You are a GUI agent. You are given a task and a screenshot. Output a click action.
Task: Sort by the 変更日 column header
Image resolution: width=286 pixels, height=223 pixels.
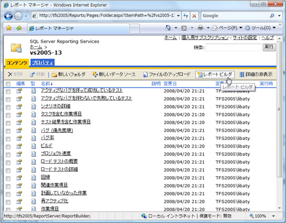pos(170,83)
